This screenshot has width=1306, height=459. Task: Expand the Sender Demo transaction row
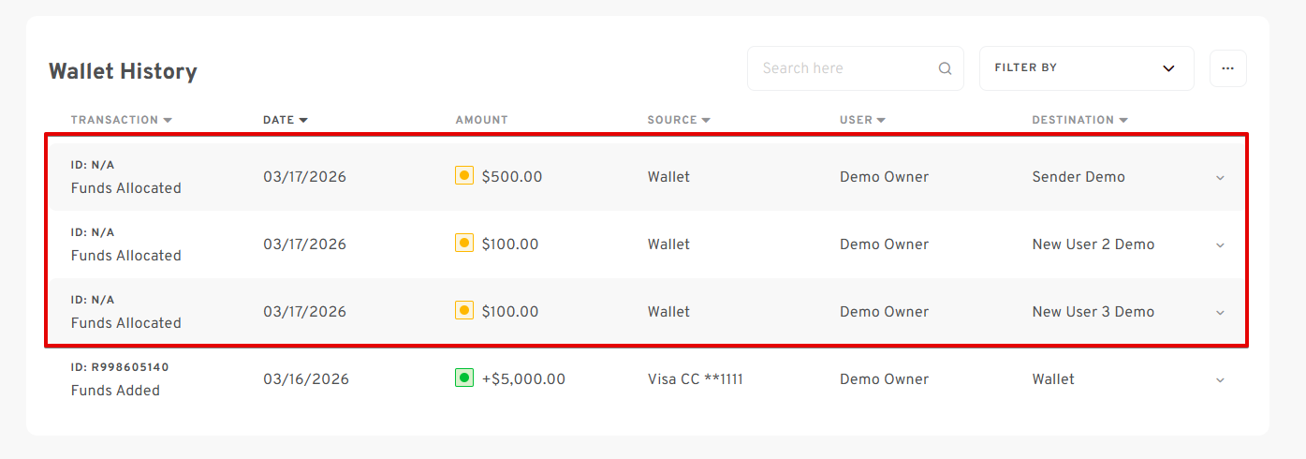pyautogui.click(x=1220, y=177)
